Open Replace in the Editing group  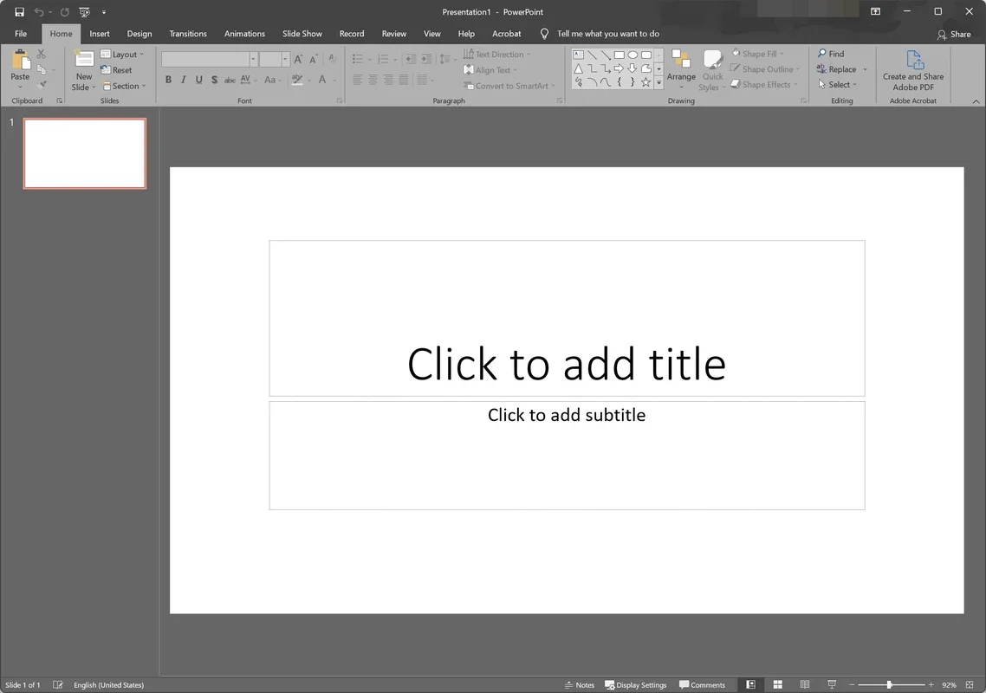(x=837, y=69)
